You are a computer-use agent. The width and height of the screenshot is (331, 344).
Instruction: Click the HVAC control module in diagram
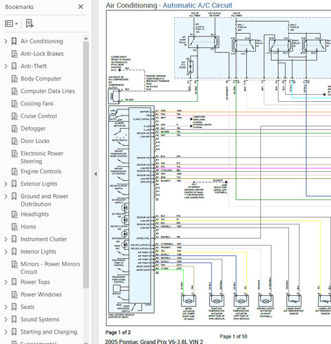131,210
